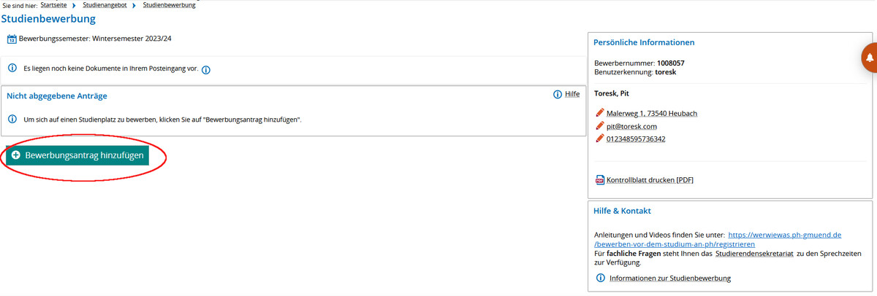Click the Bewerbungsantrag hinzufügen button
The image size is (877, 296).
pyautogui.click(x=77, y=155)
